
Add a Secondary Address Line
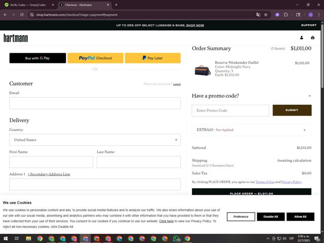49,174
